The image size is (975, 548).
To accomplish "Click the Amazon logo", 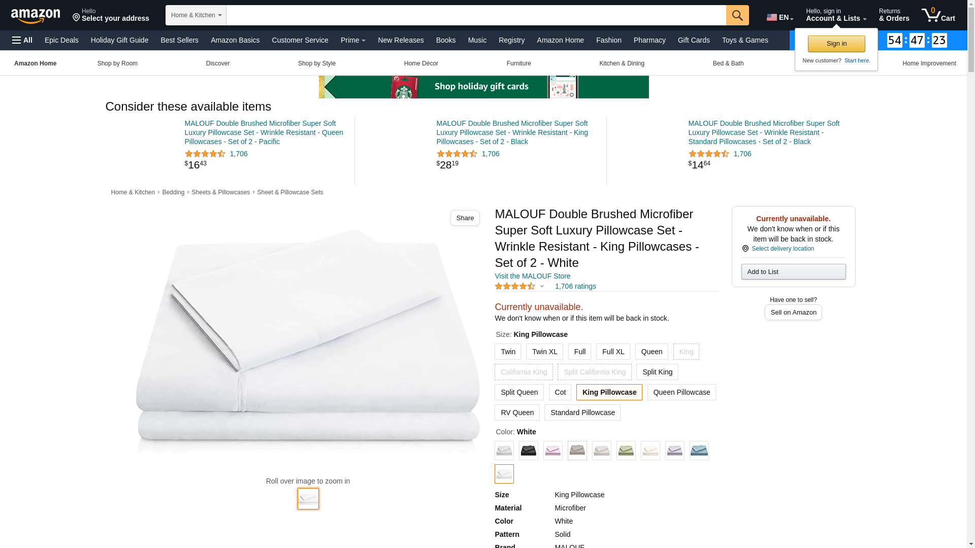I will [36, 16].
